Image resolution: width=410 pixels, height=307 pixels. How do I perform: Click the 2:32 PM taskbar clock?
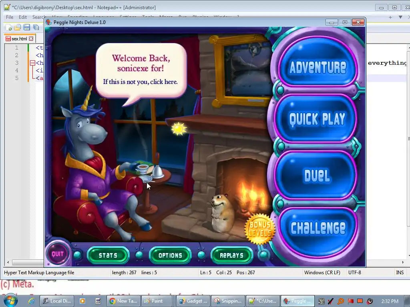tap(390, 301)
